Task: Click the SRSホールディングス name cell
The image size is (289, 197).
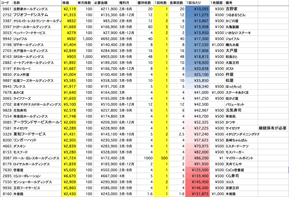Action: click(x=37, y=57)
